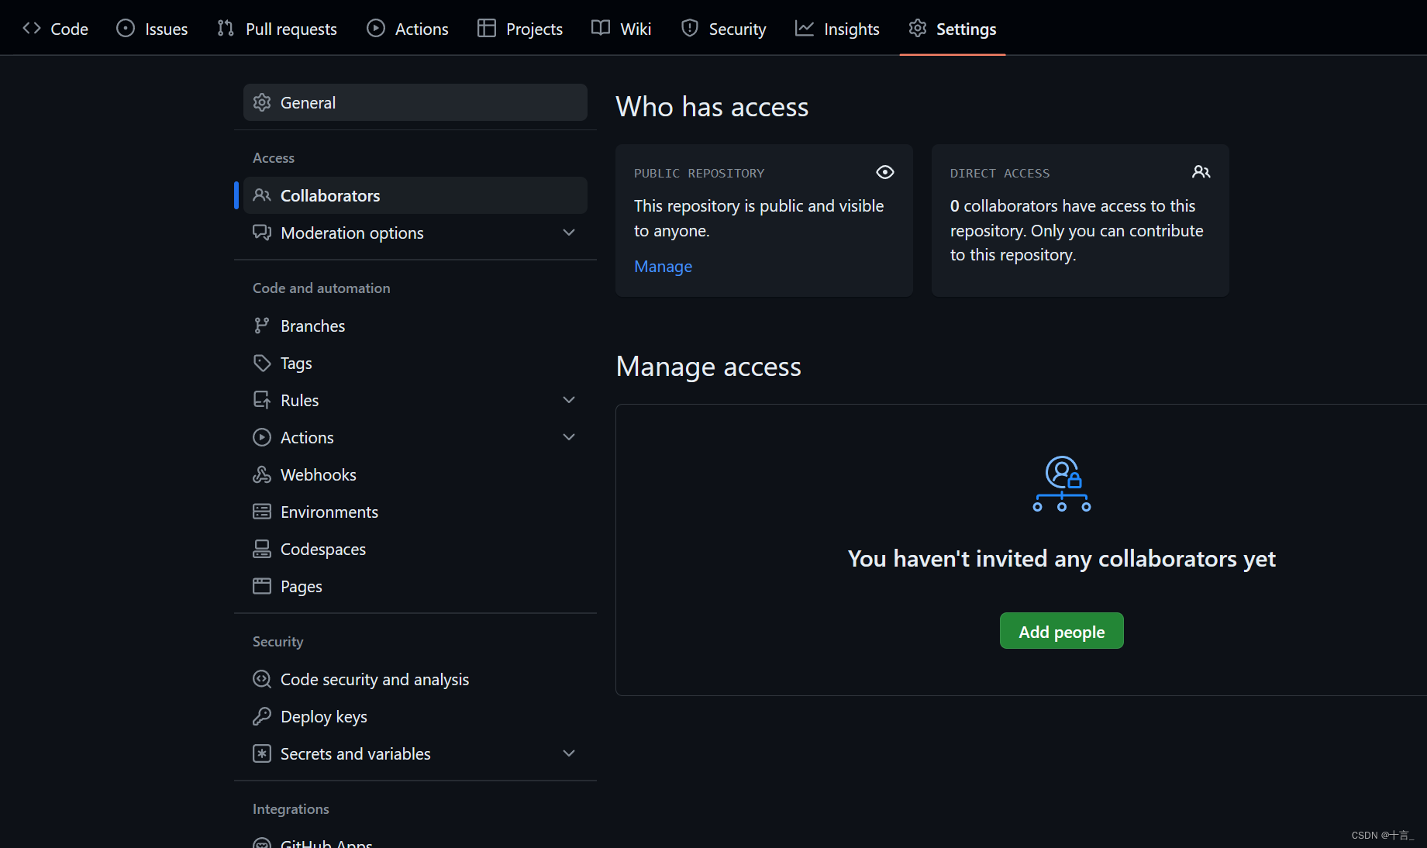Viewport: 1427px width, 848px height.
Task: Expand the Rules chevron
Action: click(x=569, y=400)
